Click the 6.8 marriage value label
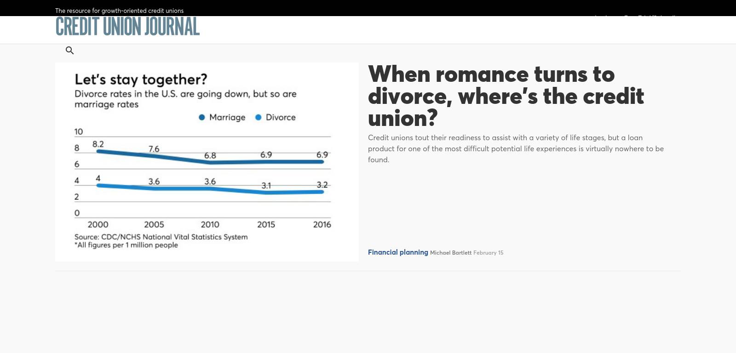The width and height of the screenshot is (736, 353). 210,156
